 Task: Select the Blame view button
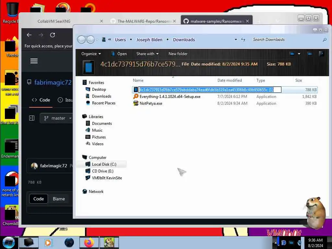click(59, 199)
